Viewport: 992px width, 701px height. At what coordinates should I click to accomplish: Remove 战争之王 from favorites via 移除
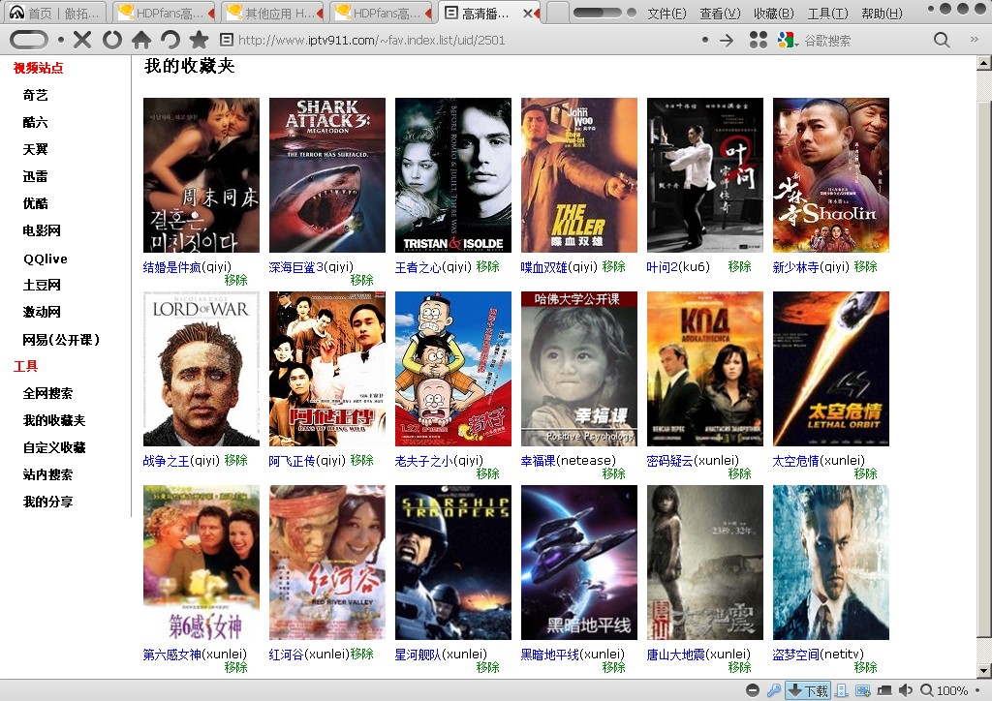pos(236,460)
